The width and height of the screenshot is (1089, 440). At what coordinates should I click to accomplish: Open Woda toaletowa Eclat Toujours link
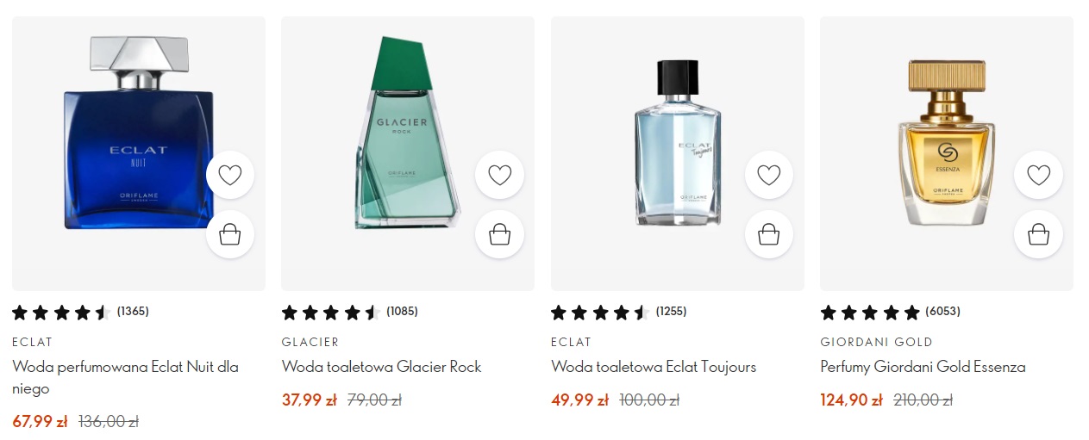[654, 367]
